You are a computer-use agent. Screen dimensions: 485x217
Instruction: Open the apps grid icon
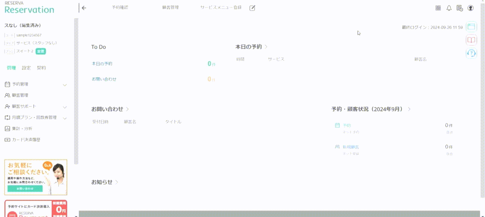click(x=438, y=8)
